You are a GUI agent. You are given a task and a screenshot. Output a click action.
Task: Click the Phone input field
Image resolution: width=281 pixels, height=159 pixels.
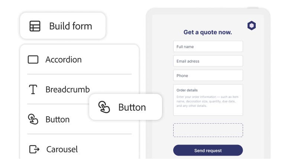208,76
